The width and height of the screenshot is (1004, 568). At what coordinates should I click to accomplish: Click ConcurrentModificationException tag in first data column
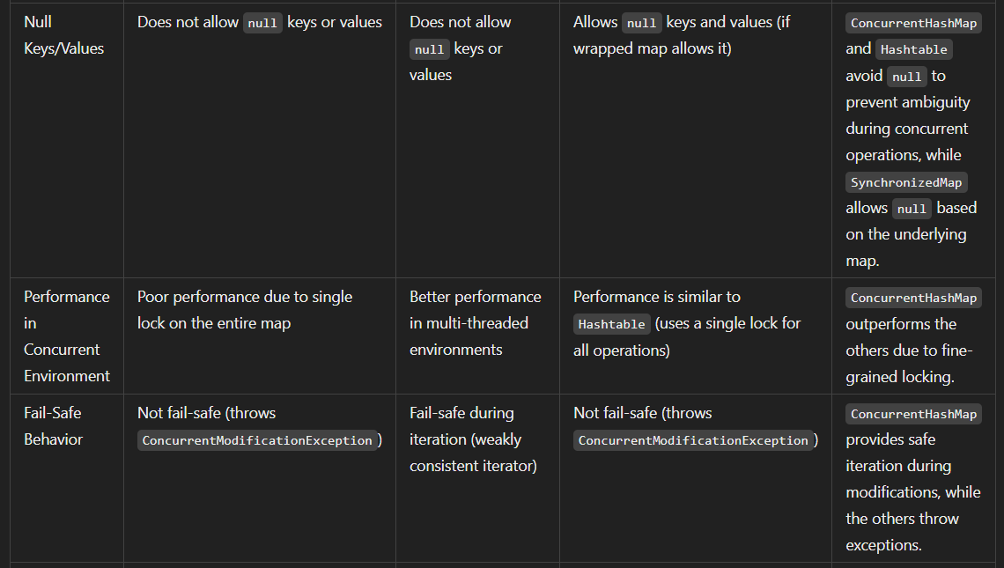pos(257,440)
